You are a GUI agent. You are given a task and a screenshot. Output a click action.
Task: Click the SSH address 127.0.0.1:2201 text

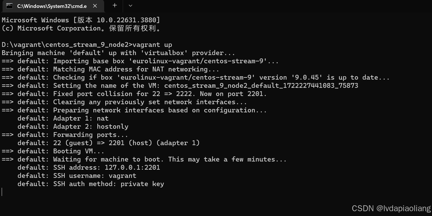(x=132, y=167)
